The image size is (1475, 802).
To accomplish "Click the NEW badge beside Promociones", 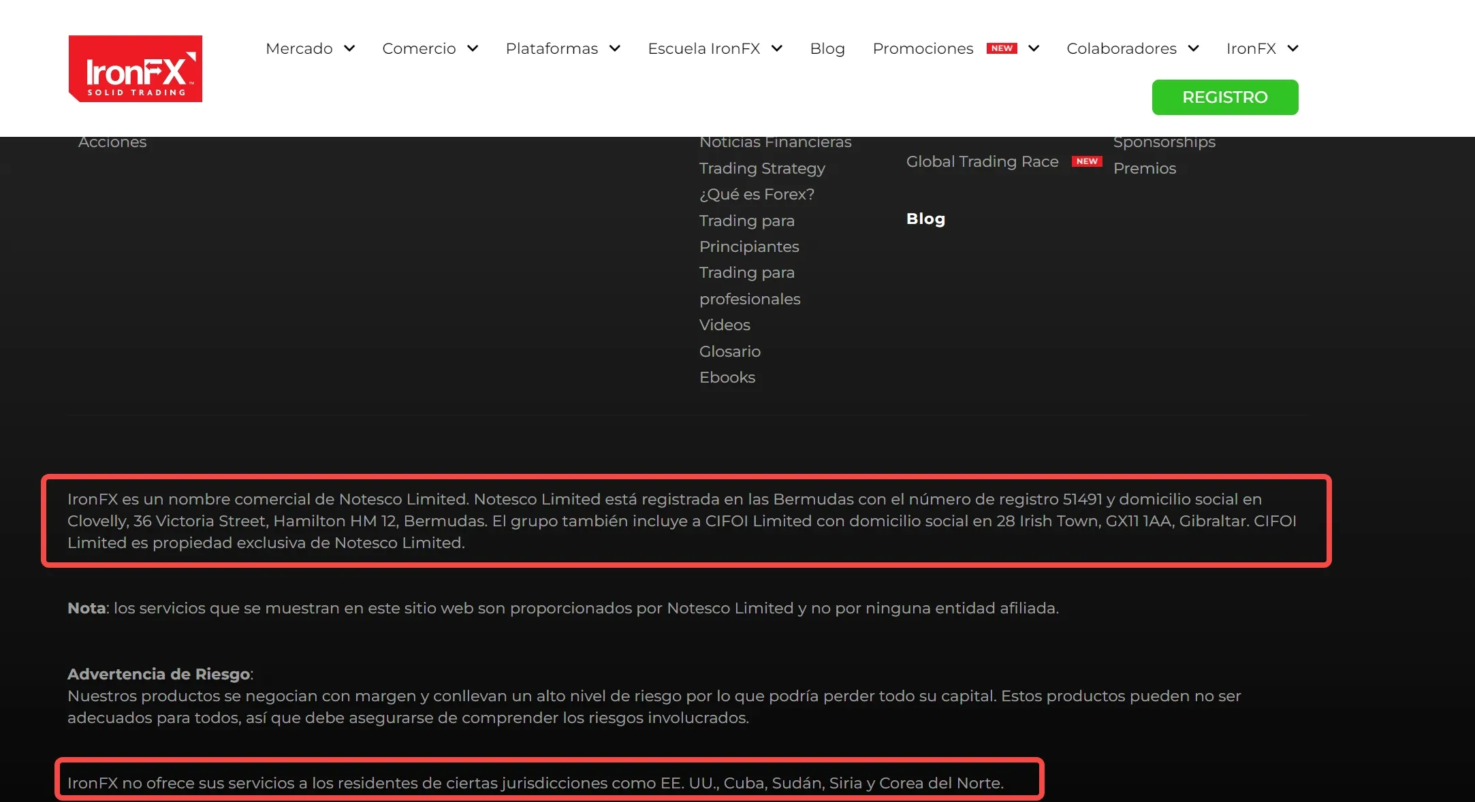I will tap(1002, 48).
